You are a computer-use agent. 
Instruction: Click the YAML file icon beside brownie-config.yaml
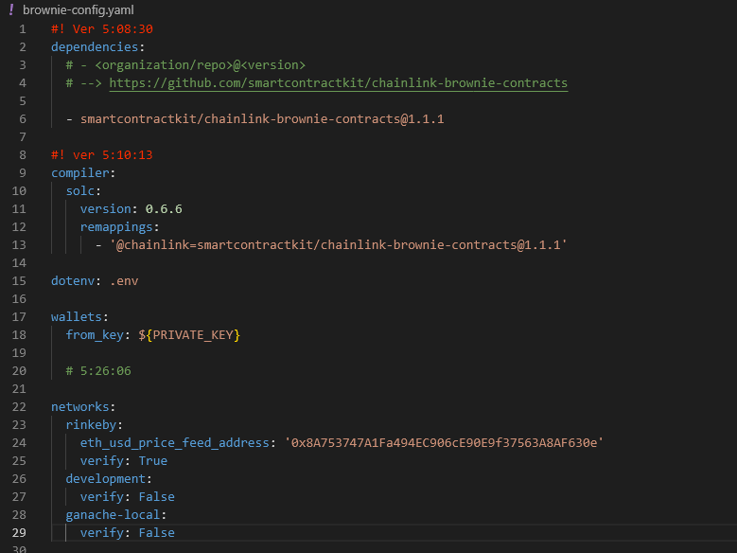pos(11,9)
